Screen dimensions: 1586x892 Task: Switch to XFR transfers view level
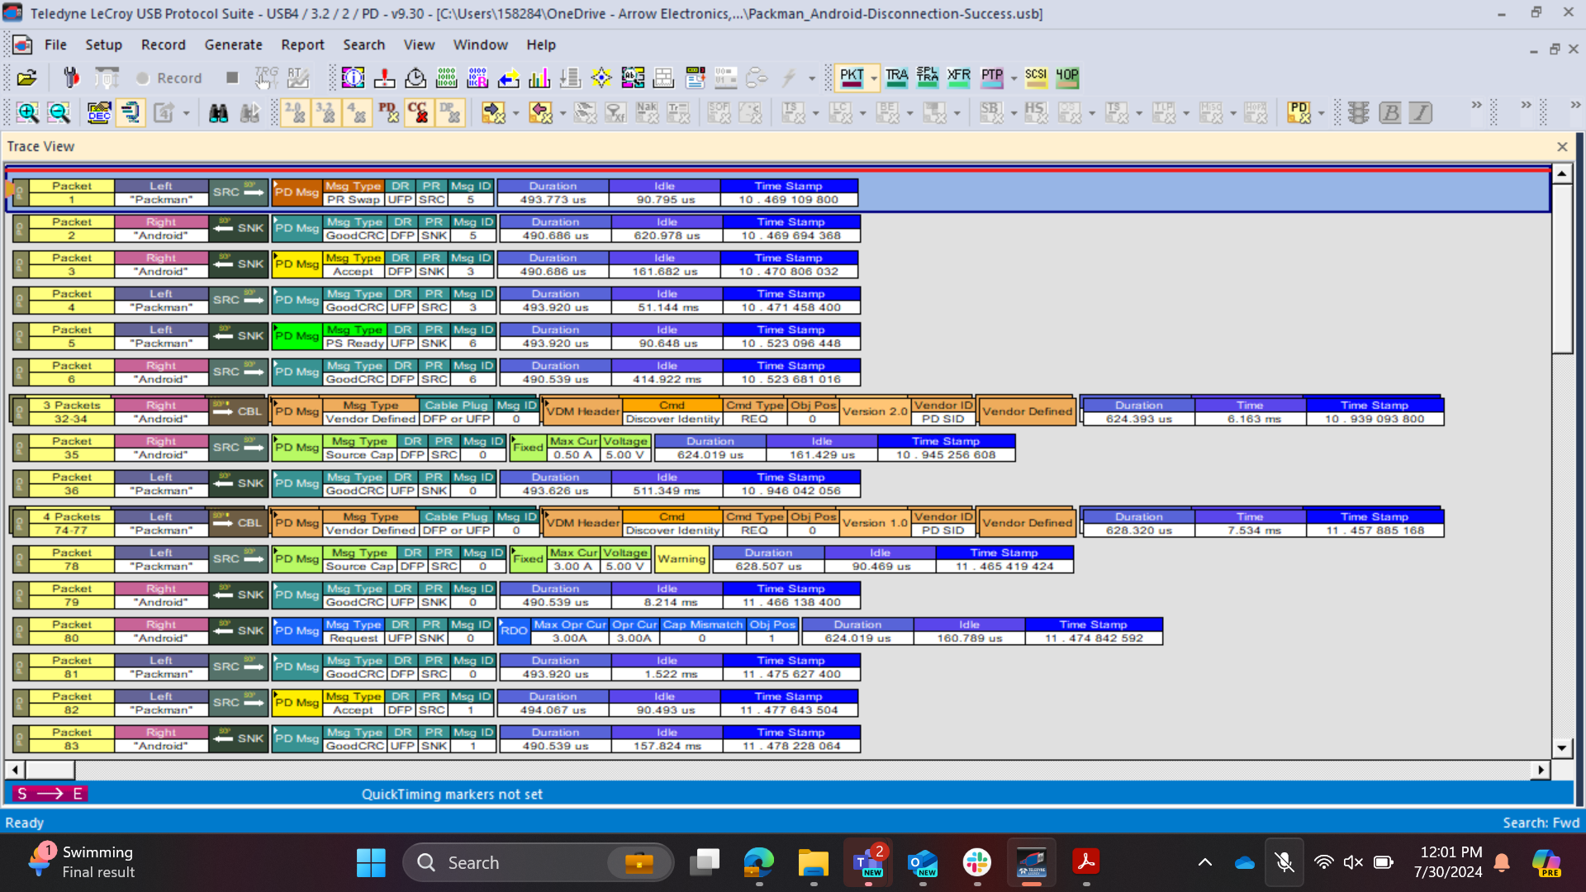coord(959,78)
